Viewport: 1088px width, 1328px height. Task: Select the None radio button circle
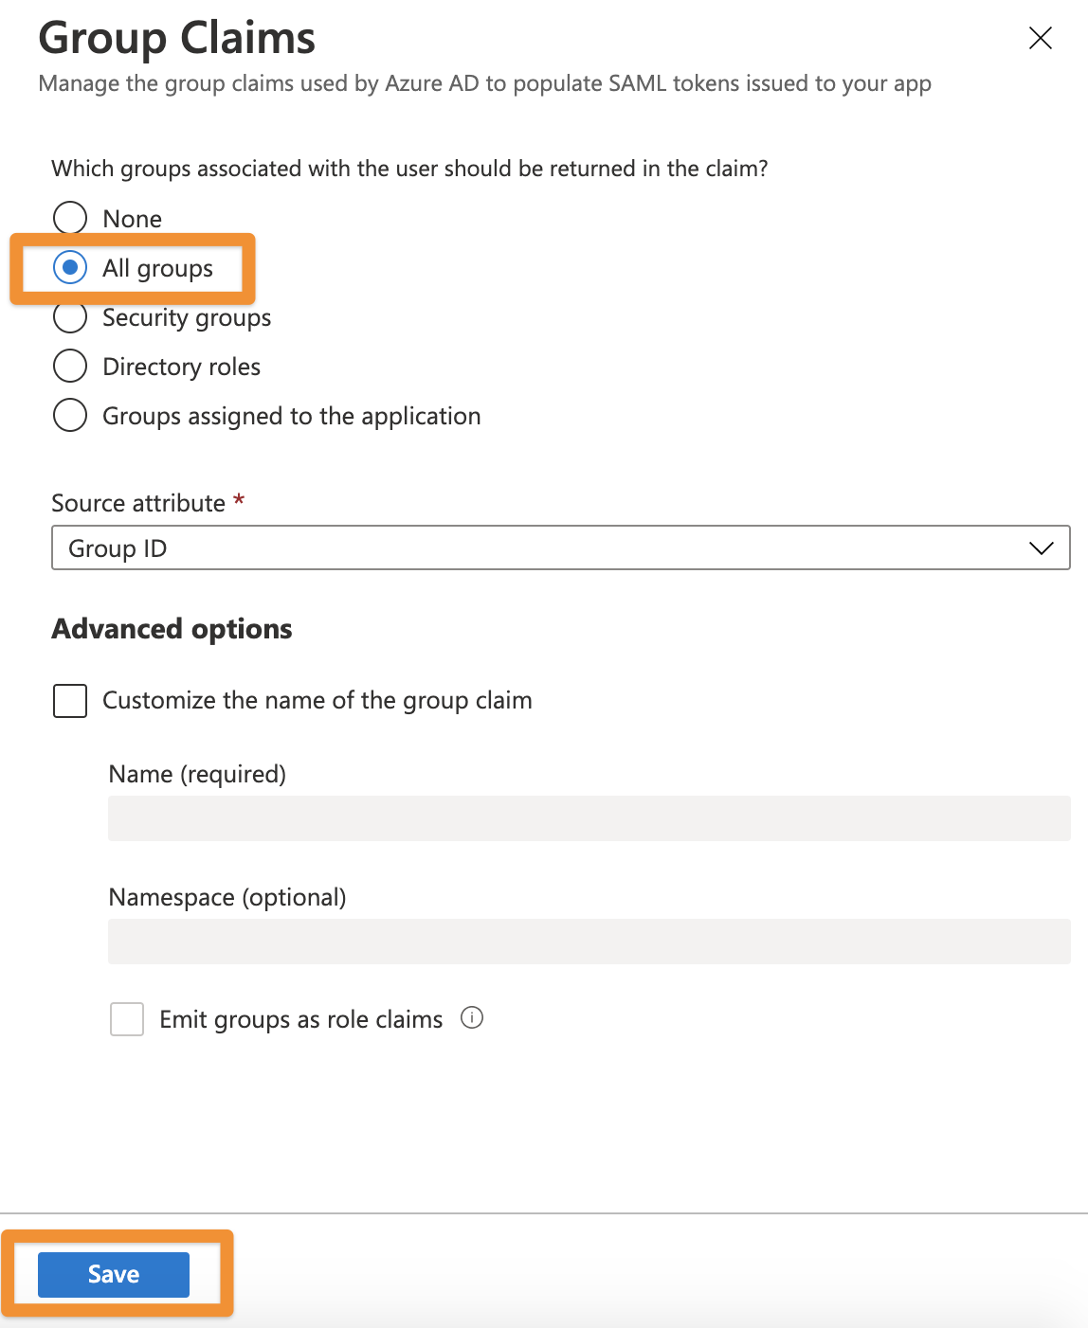pyautogui.click(x=70, y=218)
